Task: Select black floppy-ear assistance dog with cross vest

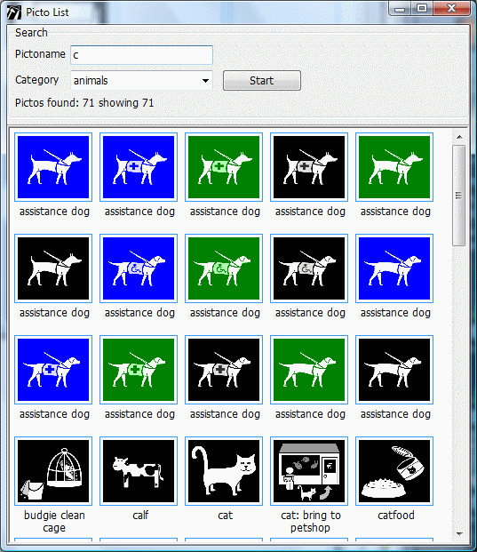Action: [x=224, y=370]
